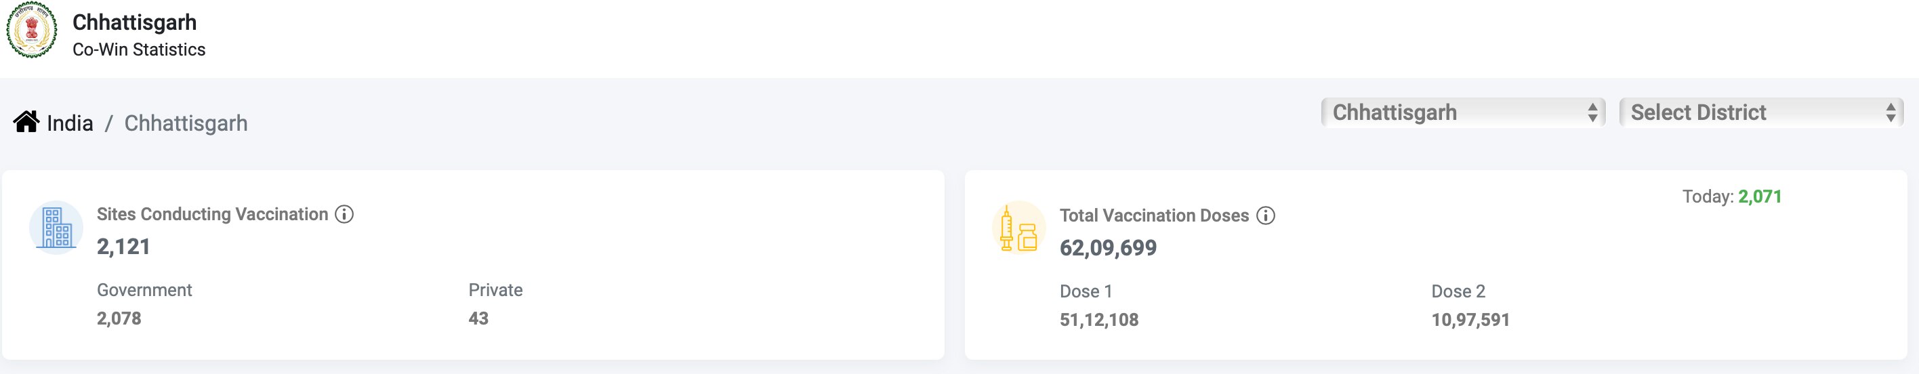Click the Chhattisgarh page title
This screenshot has height=374, width=1919.
(134, 22)
